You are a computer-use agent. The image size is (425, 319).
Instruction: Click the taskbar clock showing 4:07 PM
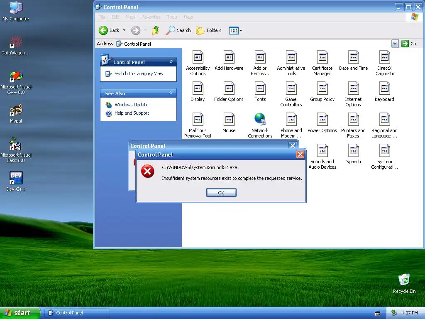pyautogui.click(x=409, y=313)
